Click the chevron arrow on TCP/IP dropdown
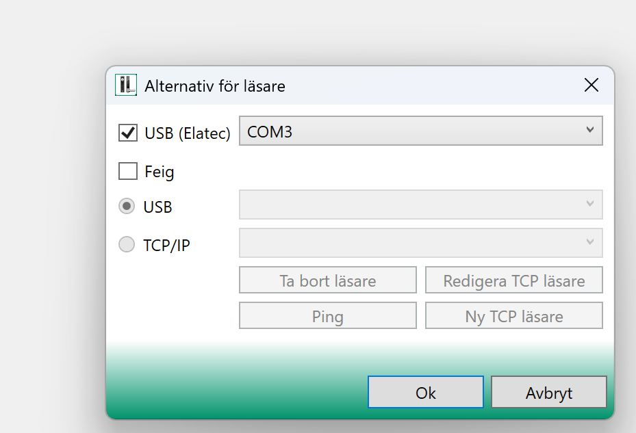636x433 pixels. point(590,242)
